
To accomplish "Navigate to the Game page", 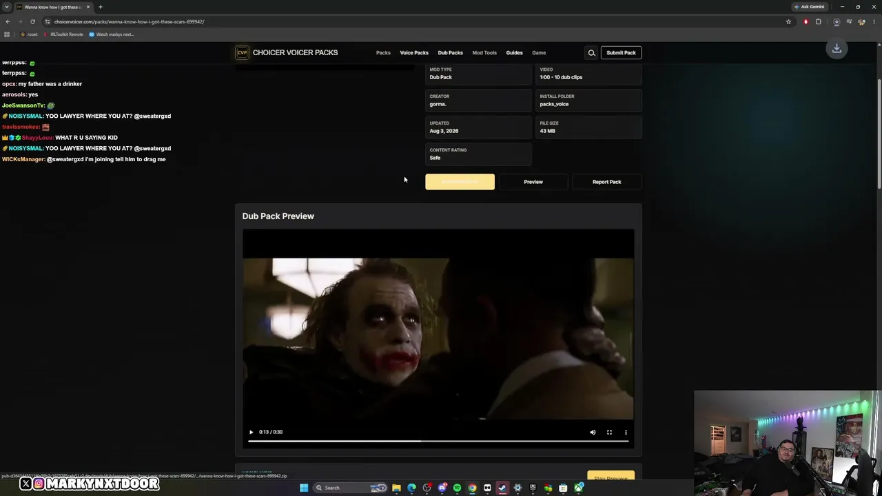I will [539, 52].
